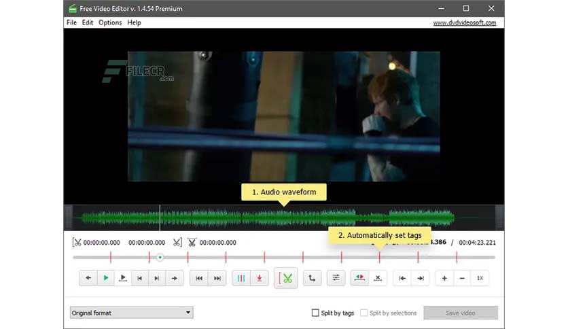This screenshot has height=329, width=568.
Task: Reset zoom with the 1X button
Action: (x=480, y=278)
